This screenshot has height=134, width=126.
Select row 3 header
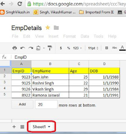click(x=6, y=82)
